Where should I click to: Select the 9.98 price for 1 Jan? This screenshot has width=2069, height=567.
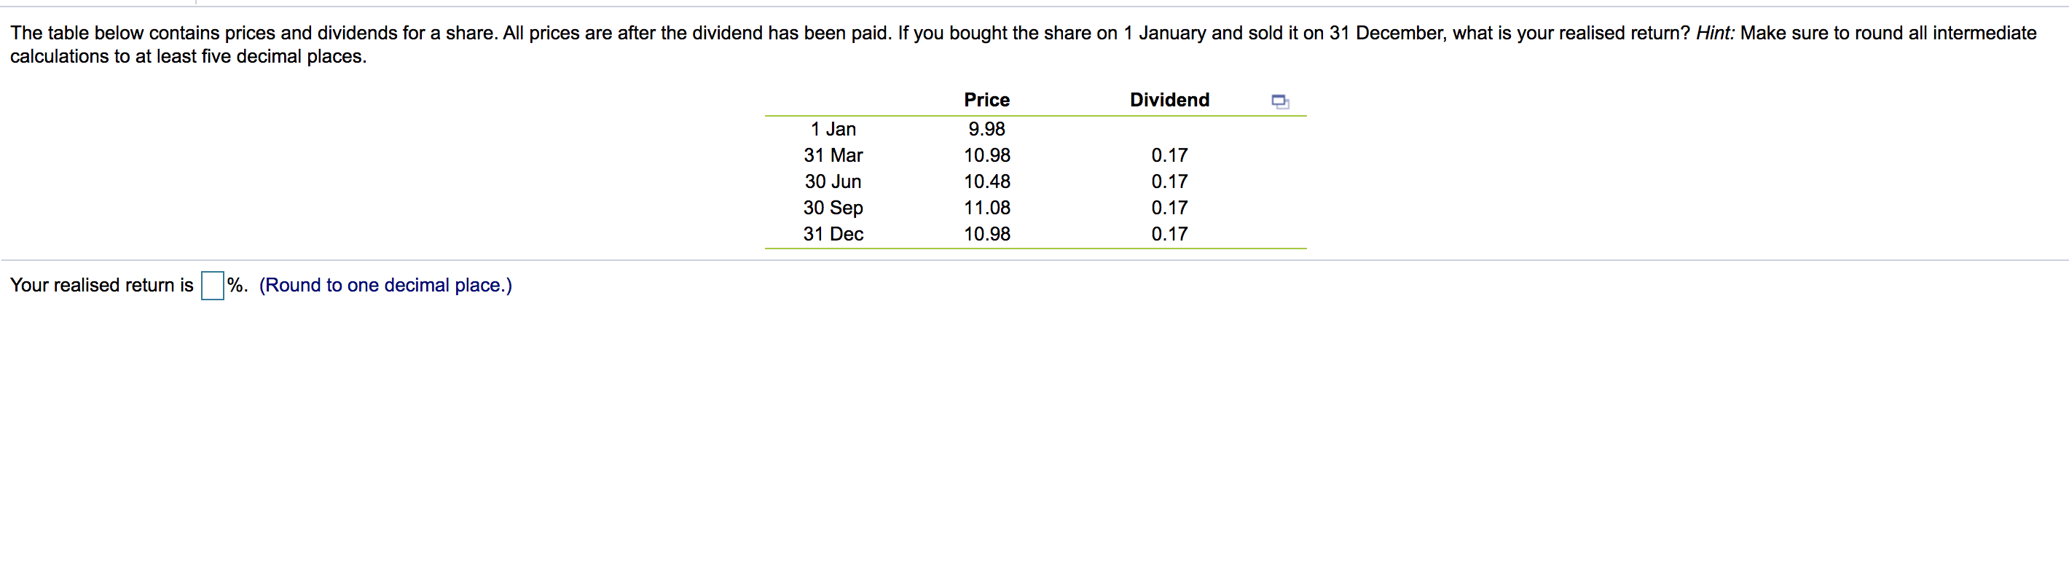986,128
